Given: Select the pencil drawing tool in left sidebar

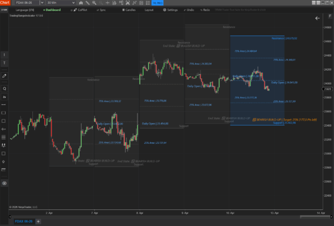Looking at the screenshot, I should pyautogui.click(x=4, y=76).
